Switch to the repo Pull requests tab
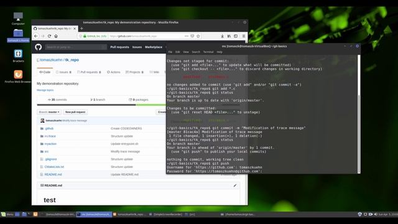 [89, 72]
